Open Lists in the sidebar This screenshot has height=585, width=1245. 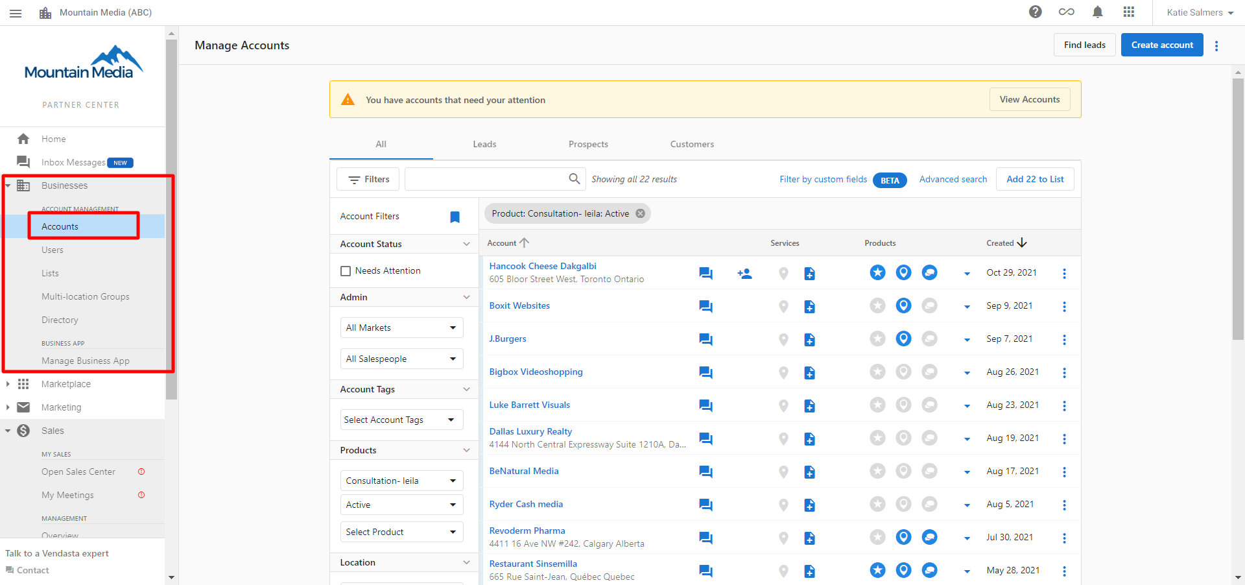click(50, 273)
